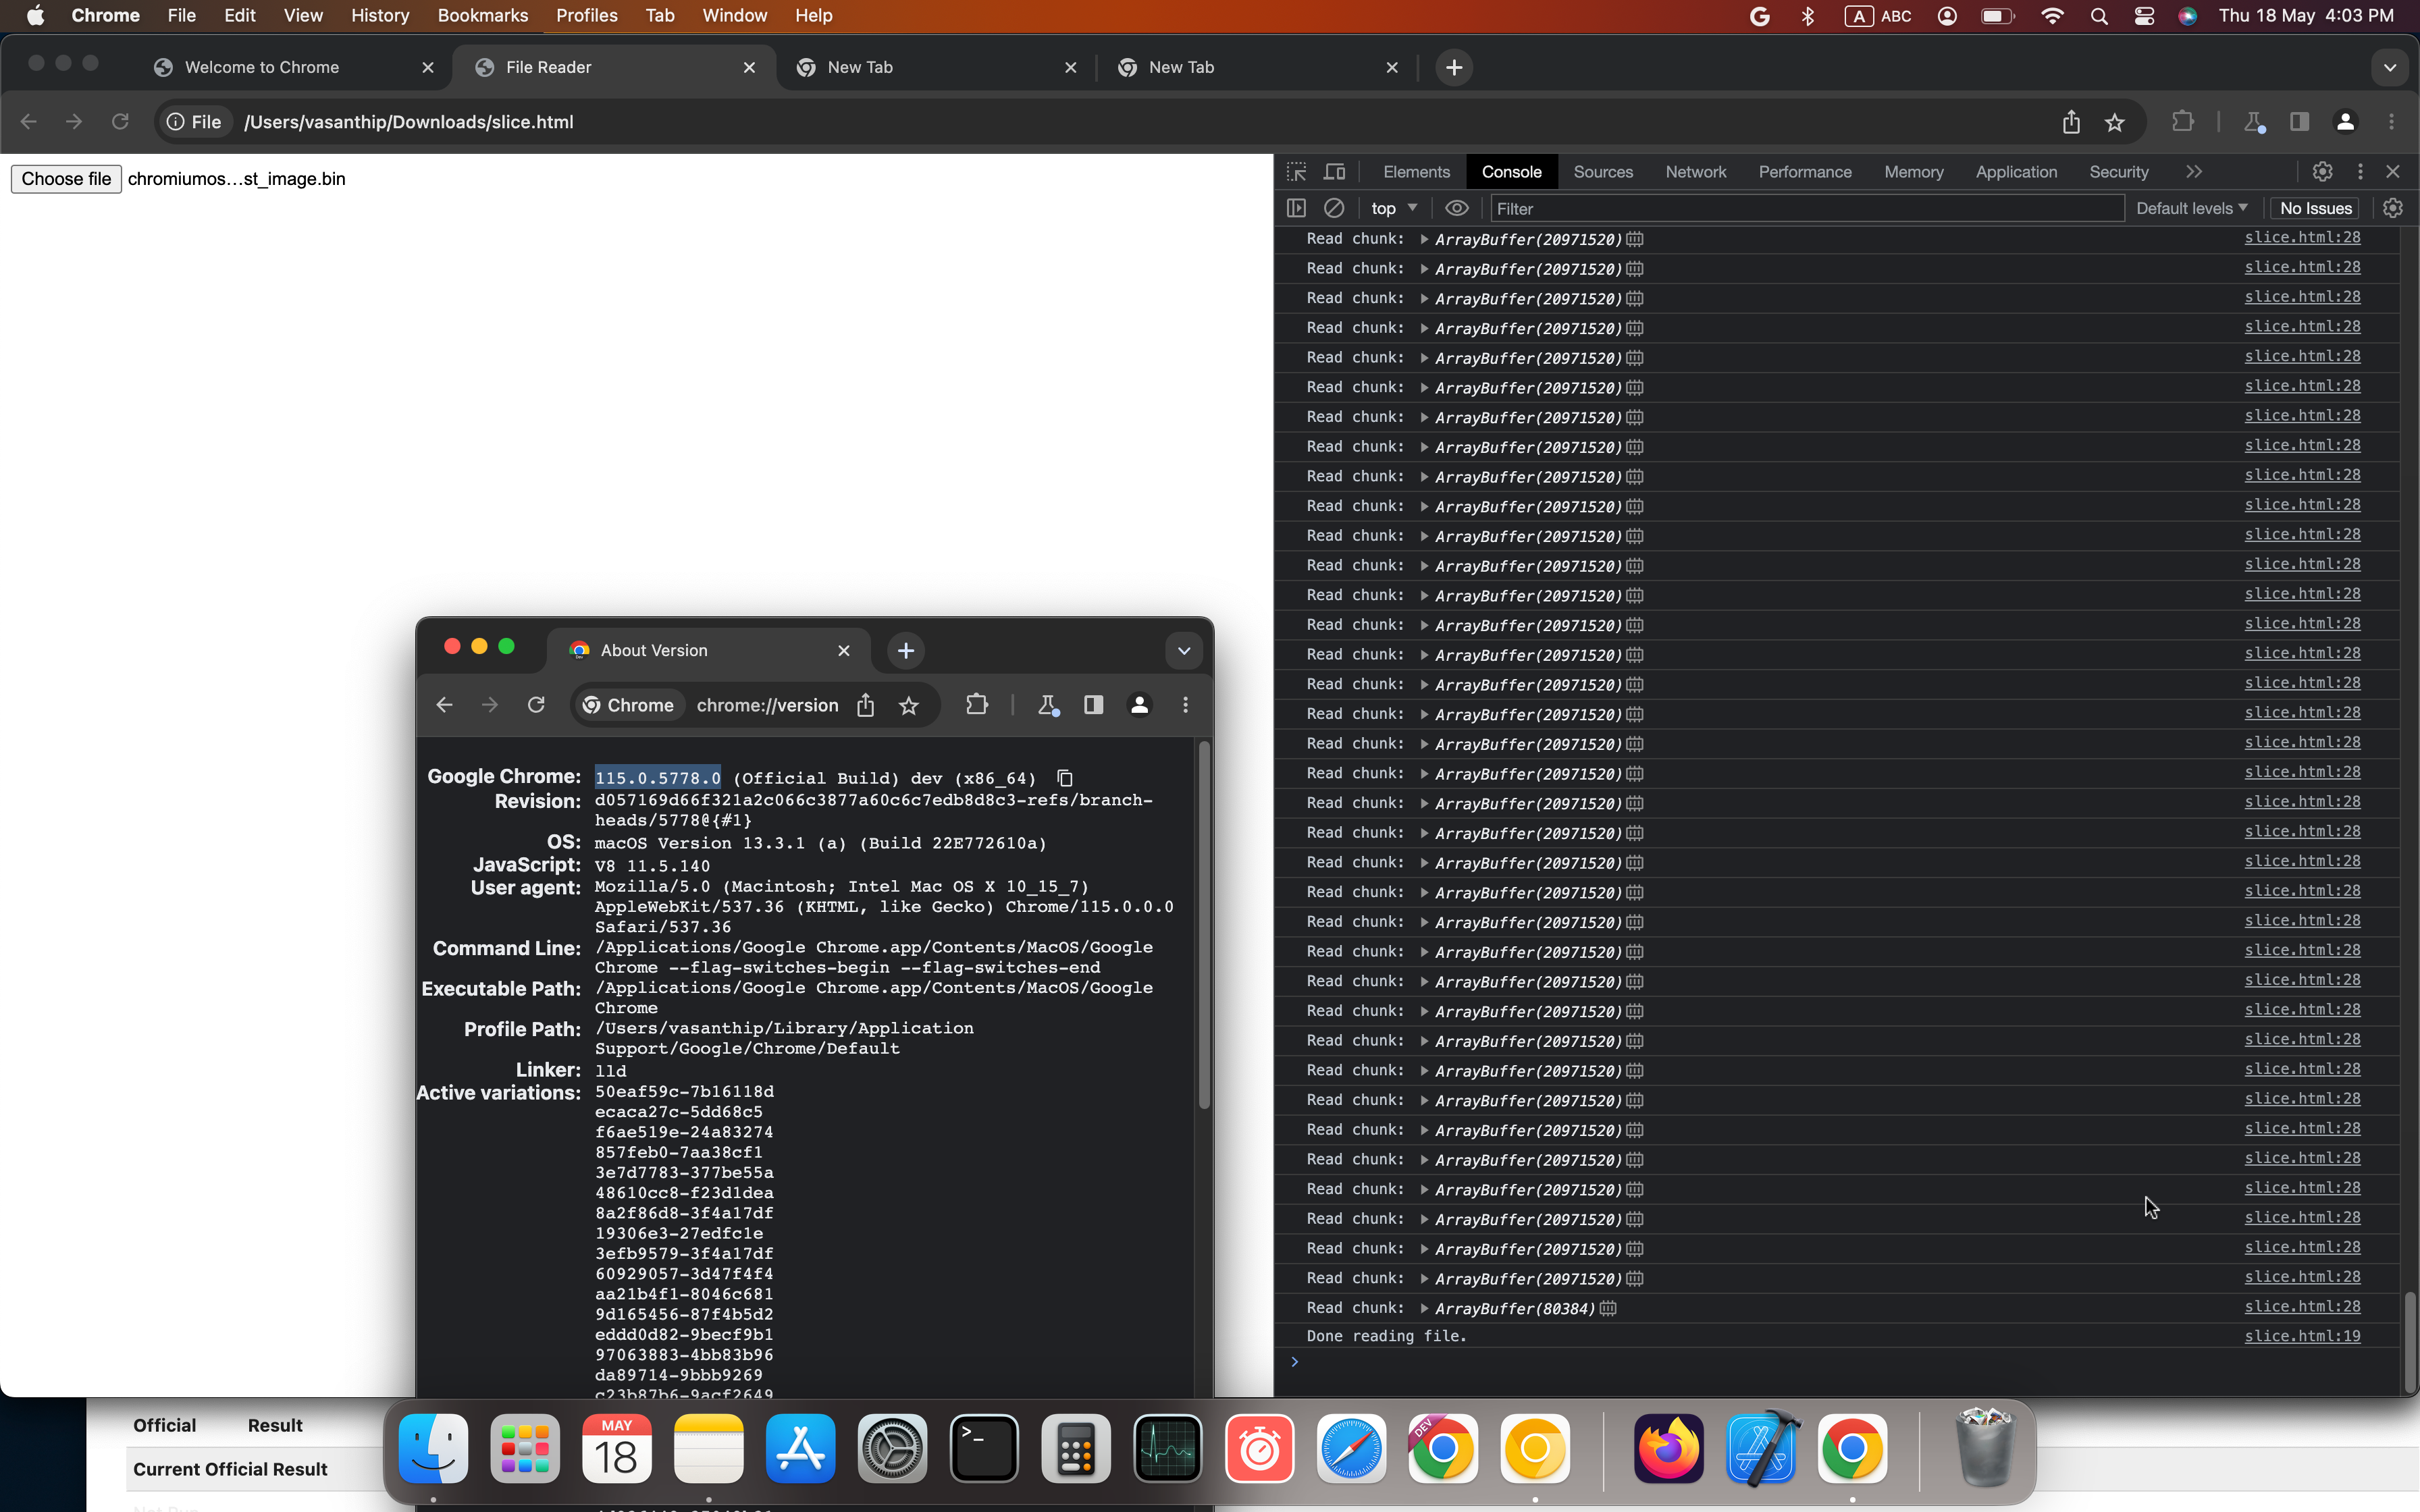The height and width of the screenshot is (1512, 2420).
Task: Open the Extensions puzzle icon in main window
Action: [x=2183, y=122]
